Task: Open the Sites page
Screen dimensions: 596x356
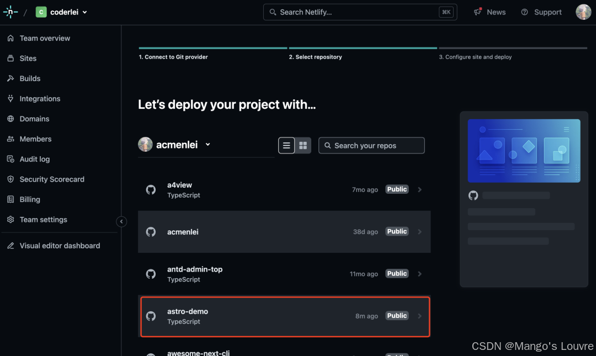Action: coord(28,58)
